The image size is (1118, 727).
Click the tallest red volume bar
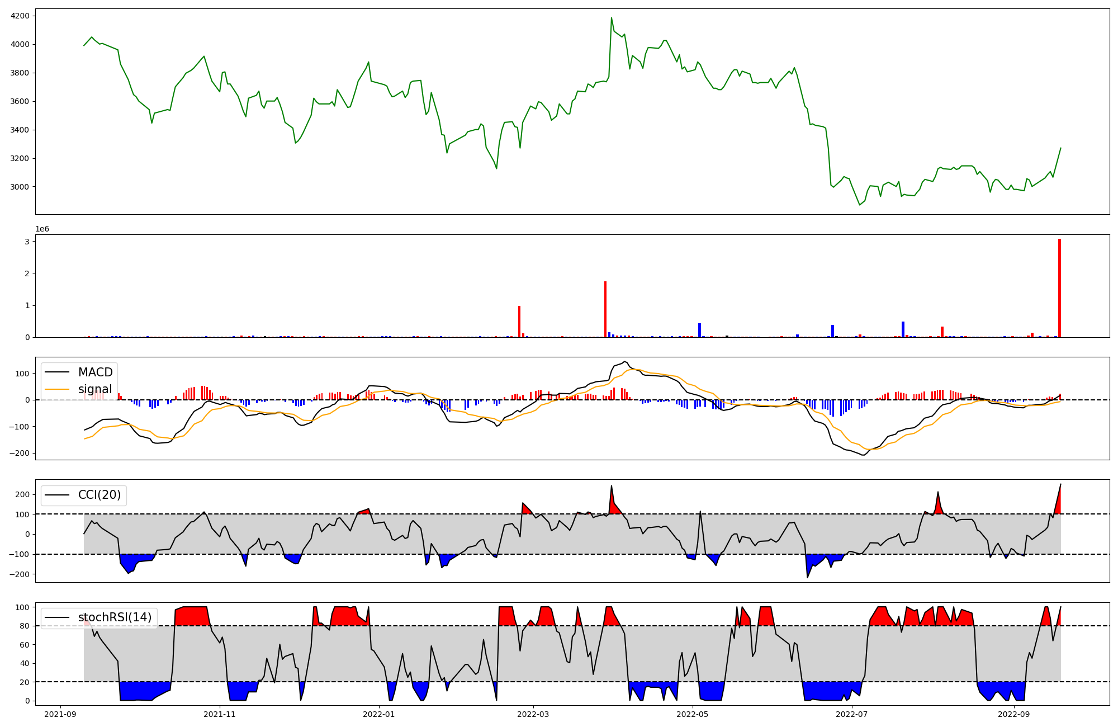1059,288
